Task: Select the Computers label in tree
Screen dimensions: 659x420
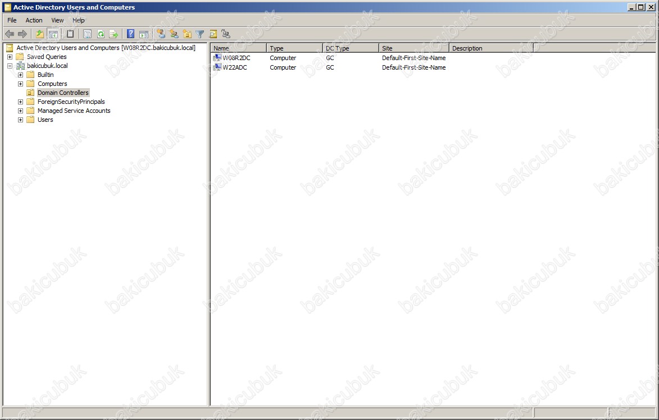Action: tap(52, 84)
